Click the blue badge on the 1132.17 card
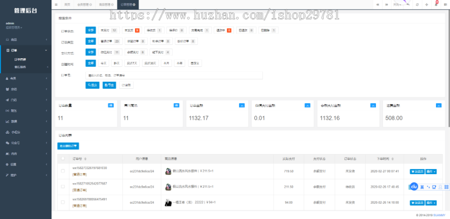This screenshot has height=219, width=450. (242, 105)
